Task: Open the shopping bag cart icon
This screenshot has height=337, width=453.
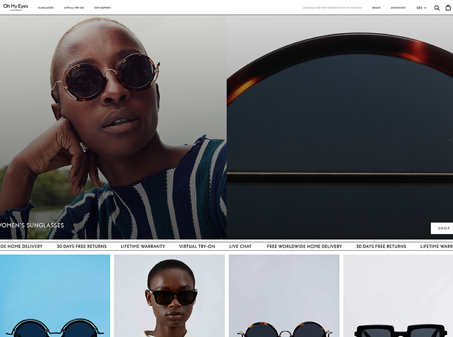Action: click(x=448, y=8)
